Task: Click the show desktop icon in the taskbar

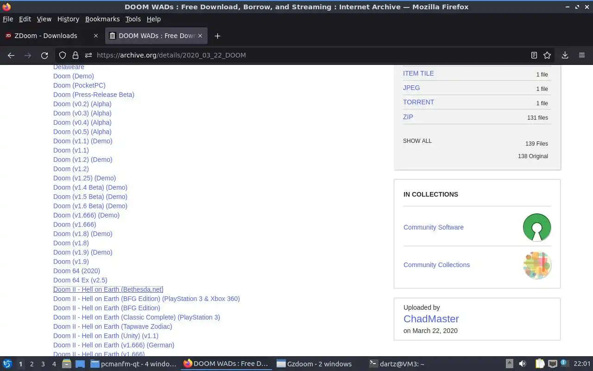Action: pyautogui.click(x=80, y=364)
